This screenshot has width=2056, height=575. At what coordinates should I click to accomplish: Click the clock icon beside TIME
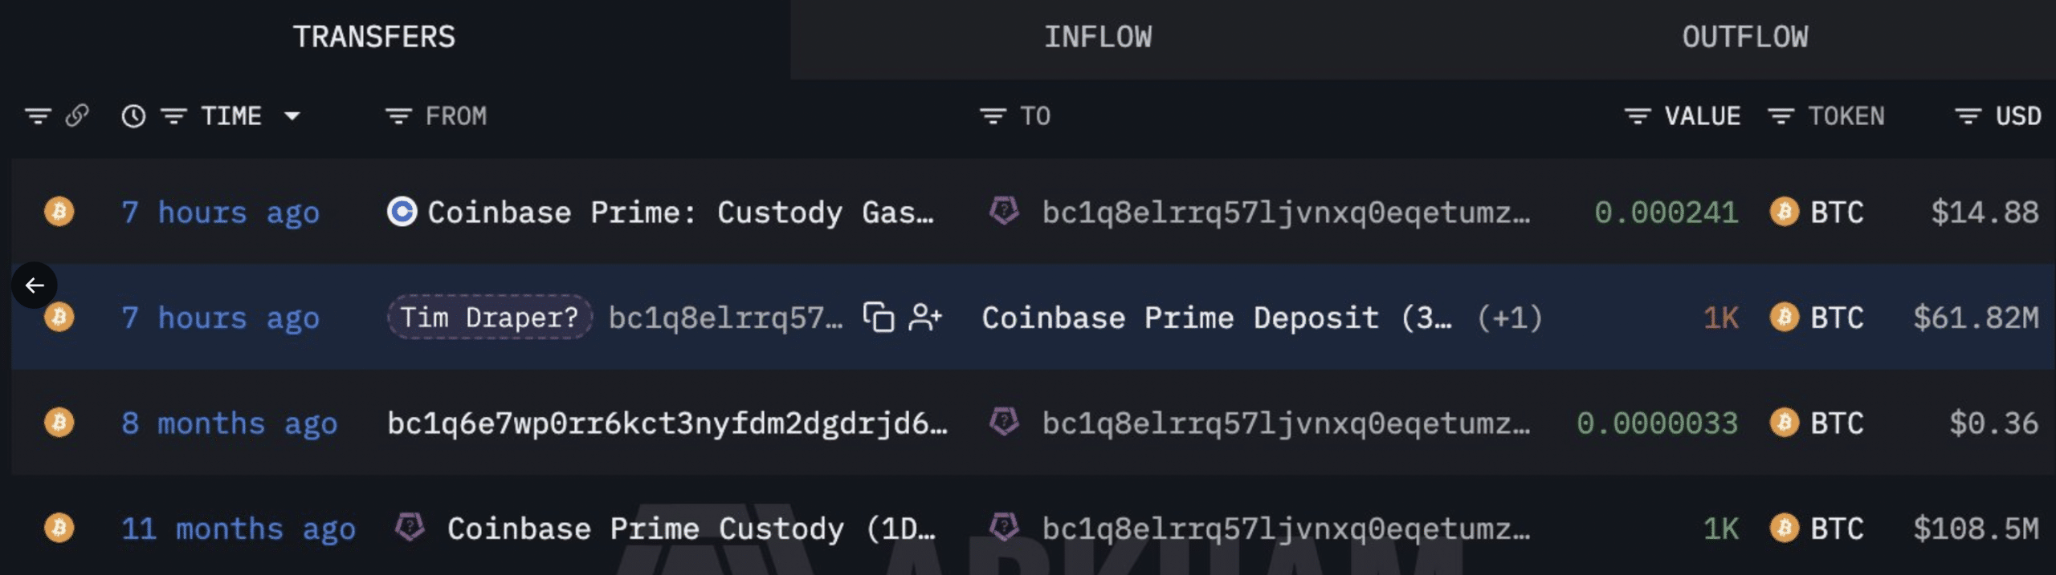(133, 116)
